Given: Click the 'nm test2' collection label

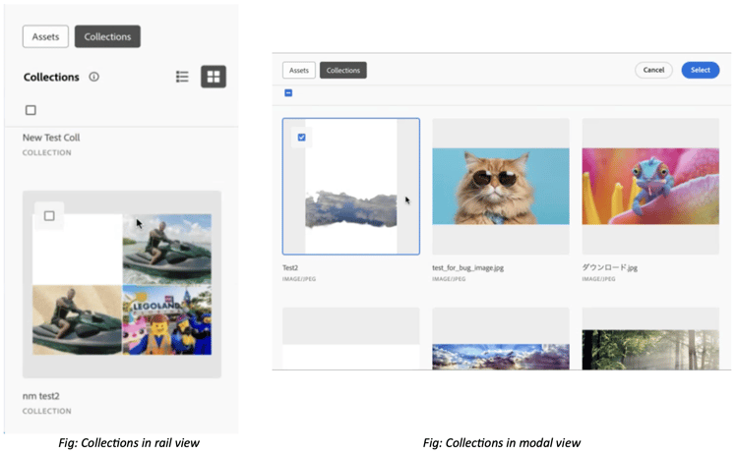Looking at the screenshot, I should [x=41, y=396].
